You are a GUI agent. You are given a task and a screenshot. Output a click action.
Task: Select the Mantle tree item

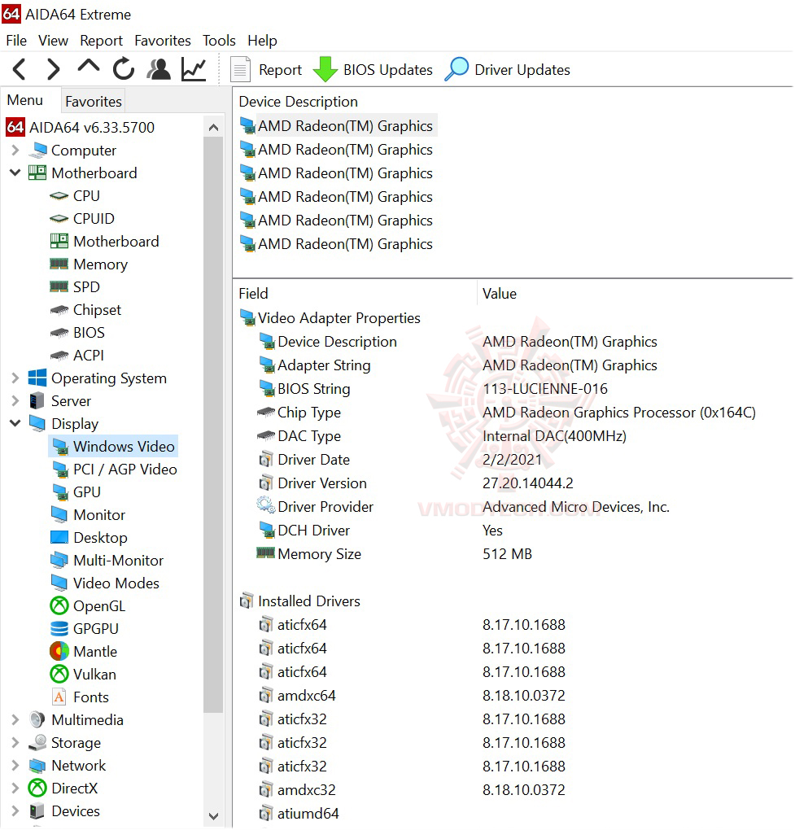pos(84,651)
